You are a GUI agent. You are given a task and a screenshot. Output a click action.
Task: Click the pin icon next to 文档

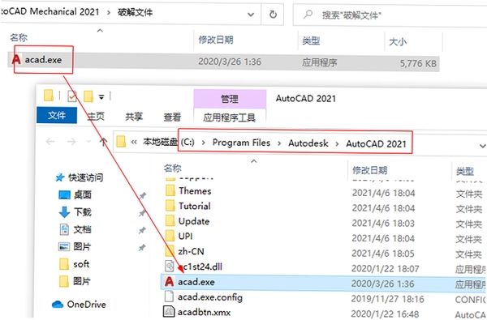pos(142,230)
